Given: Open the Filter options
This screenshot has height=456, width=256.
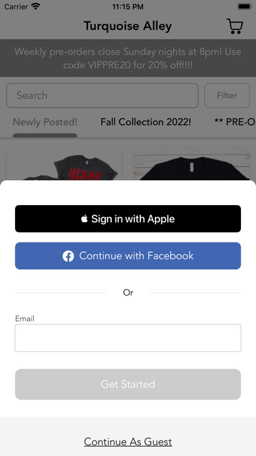Looking at the screenshot, I should pyautogui.click(x=227, y=96).
